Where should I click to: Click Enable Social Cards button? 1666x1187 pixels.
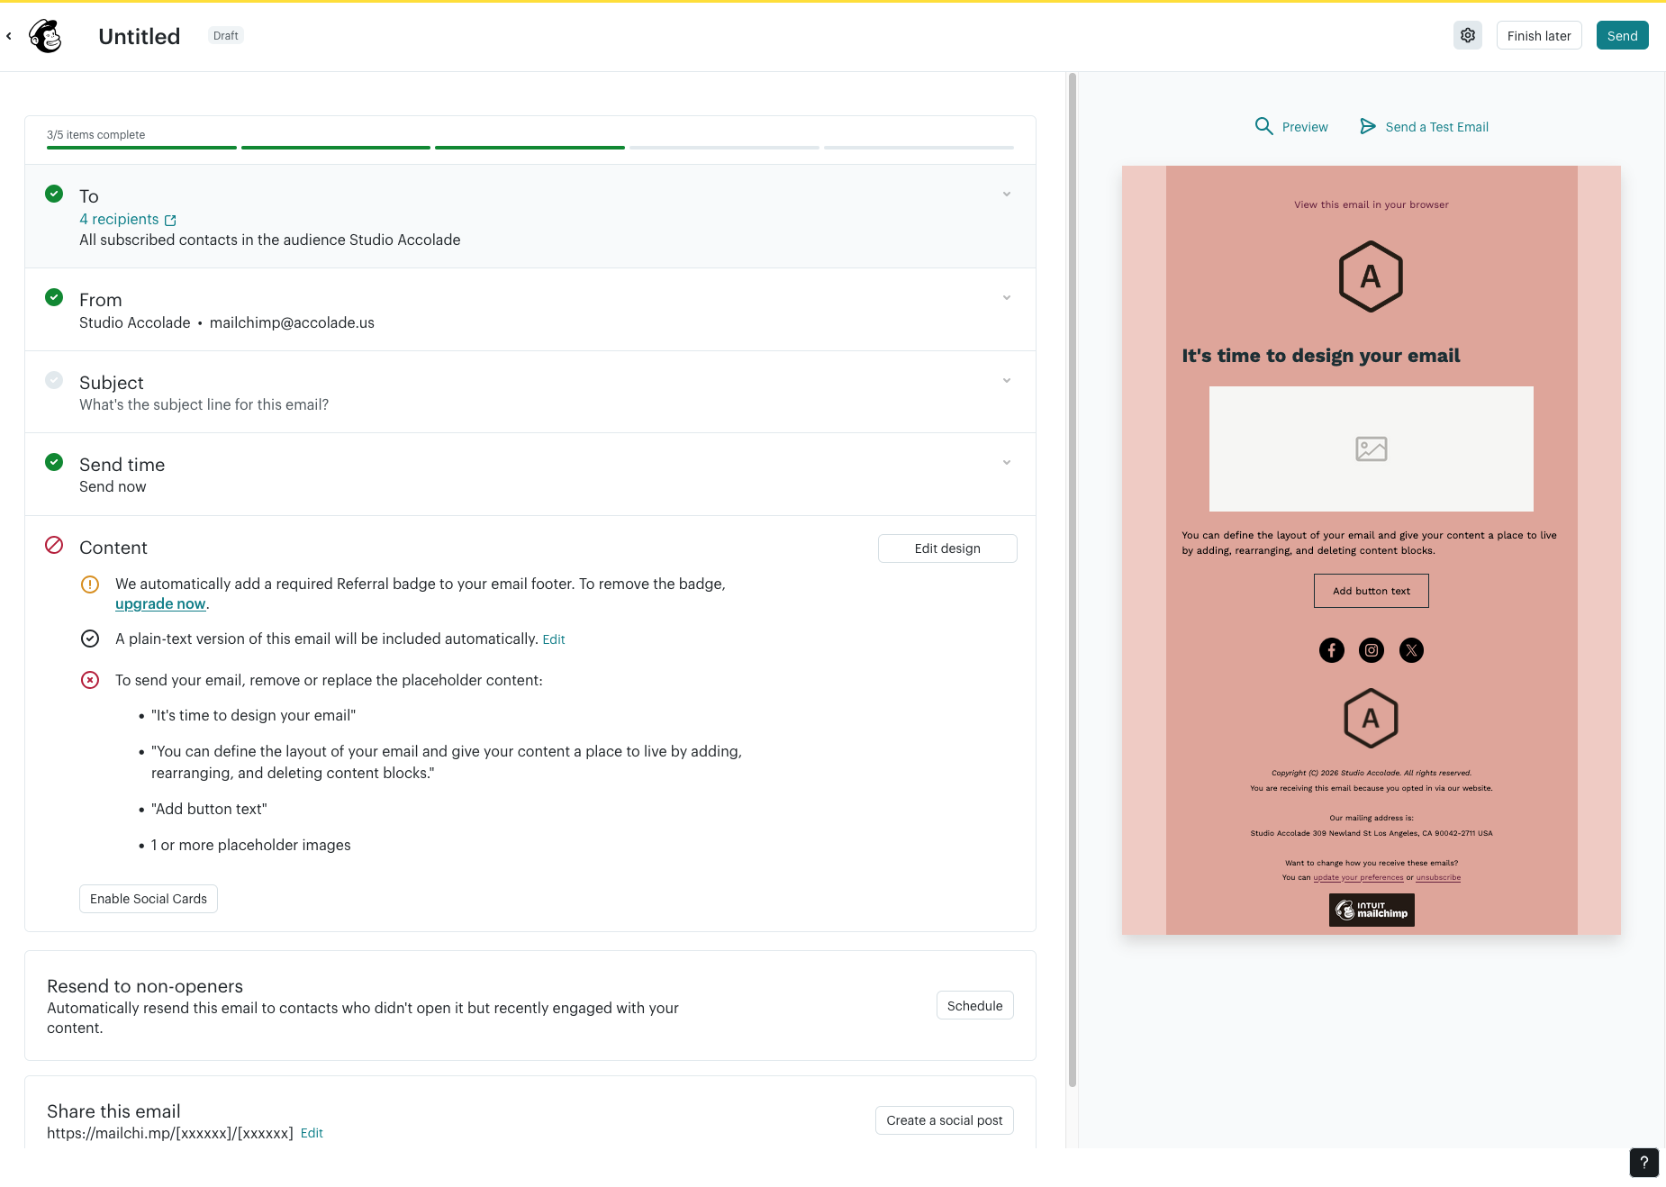click(x=149, y=899)
